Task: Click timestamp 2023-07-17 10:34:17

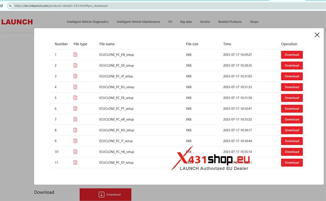Action: coord(237,130)
